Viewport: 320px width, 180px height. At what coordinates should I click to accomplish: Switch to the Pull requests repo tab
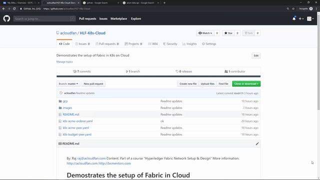click(107, 44)
